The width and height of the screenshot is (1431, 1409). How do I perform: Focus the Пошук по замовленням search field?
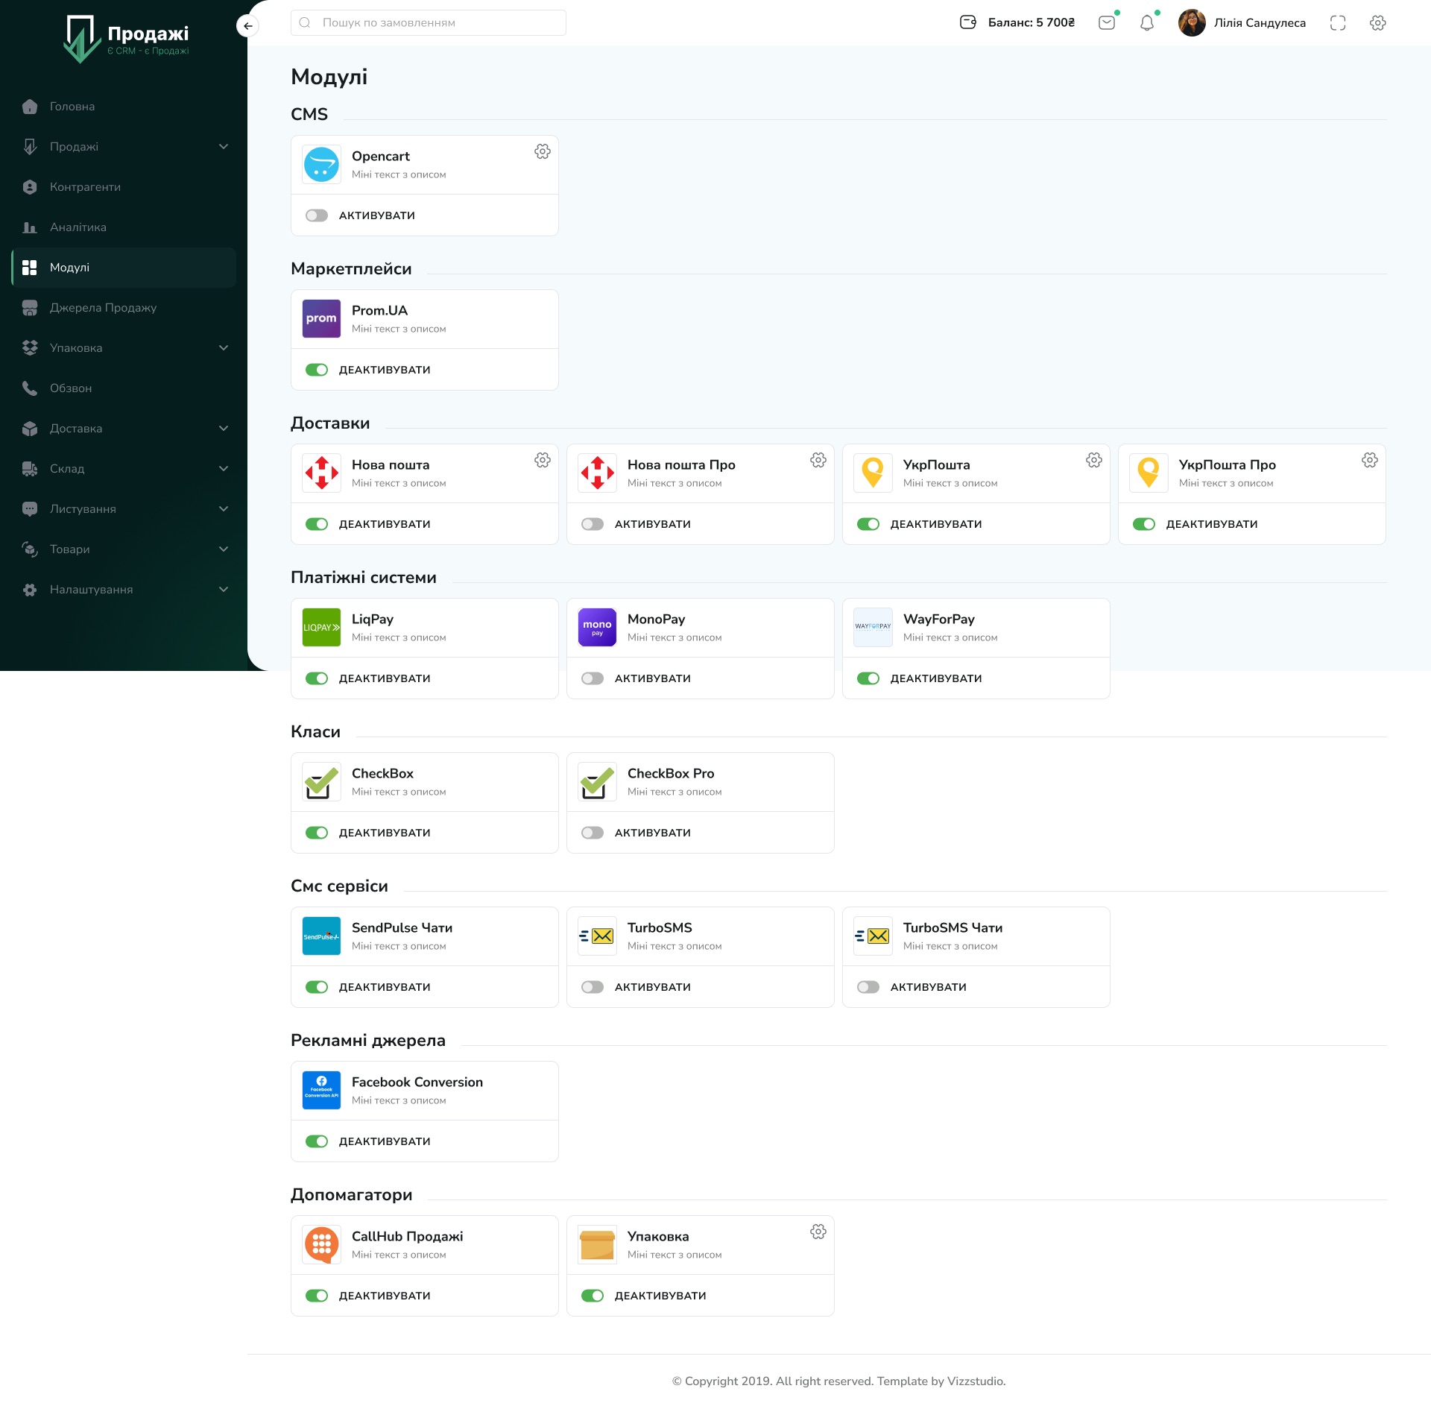429,22
